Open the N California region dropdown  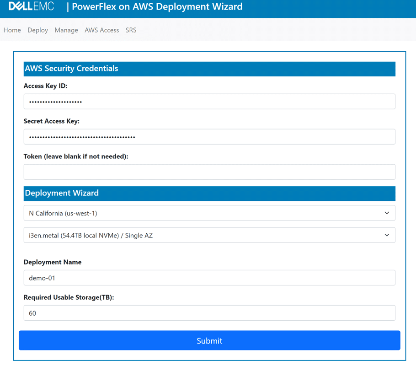[x=209, y=213]
